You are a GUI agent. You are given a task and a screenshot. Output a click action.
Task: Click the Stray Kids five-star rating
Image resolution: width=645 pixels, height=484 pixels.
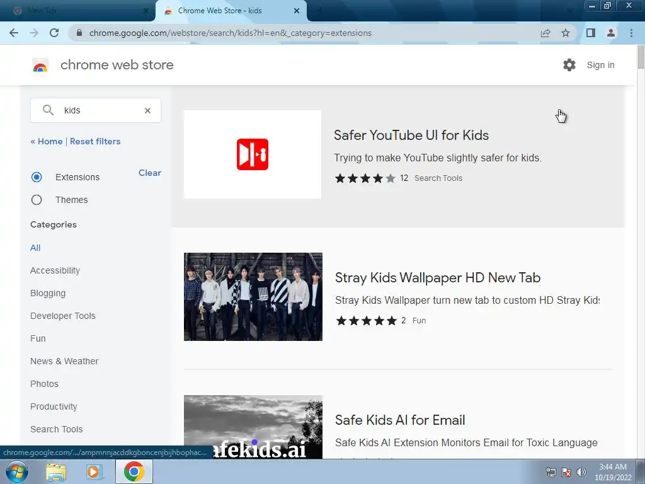pos(366,321)
